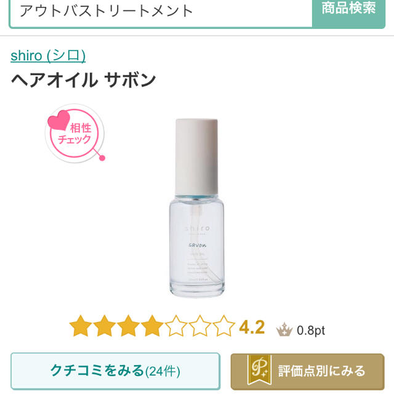Click the fourth filled gold star
394x394 pixels.
152,326
